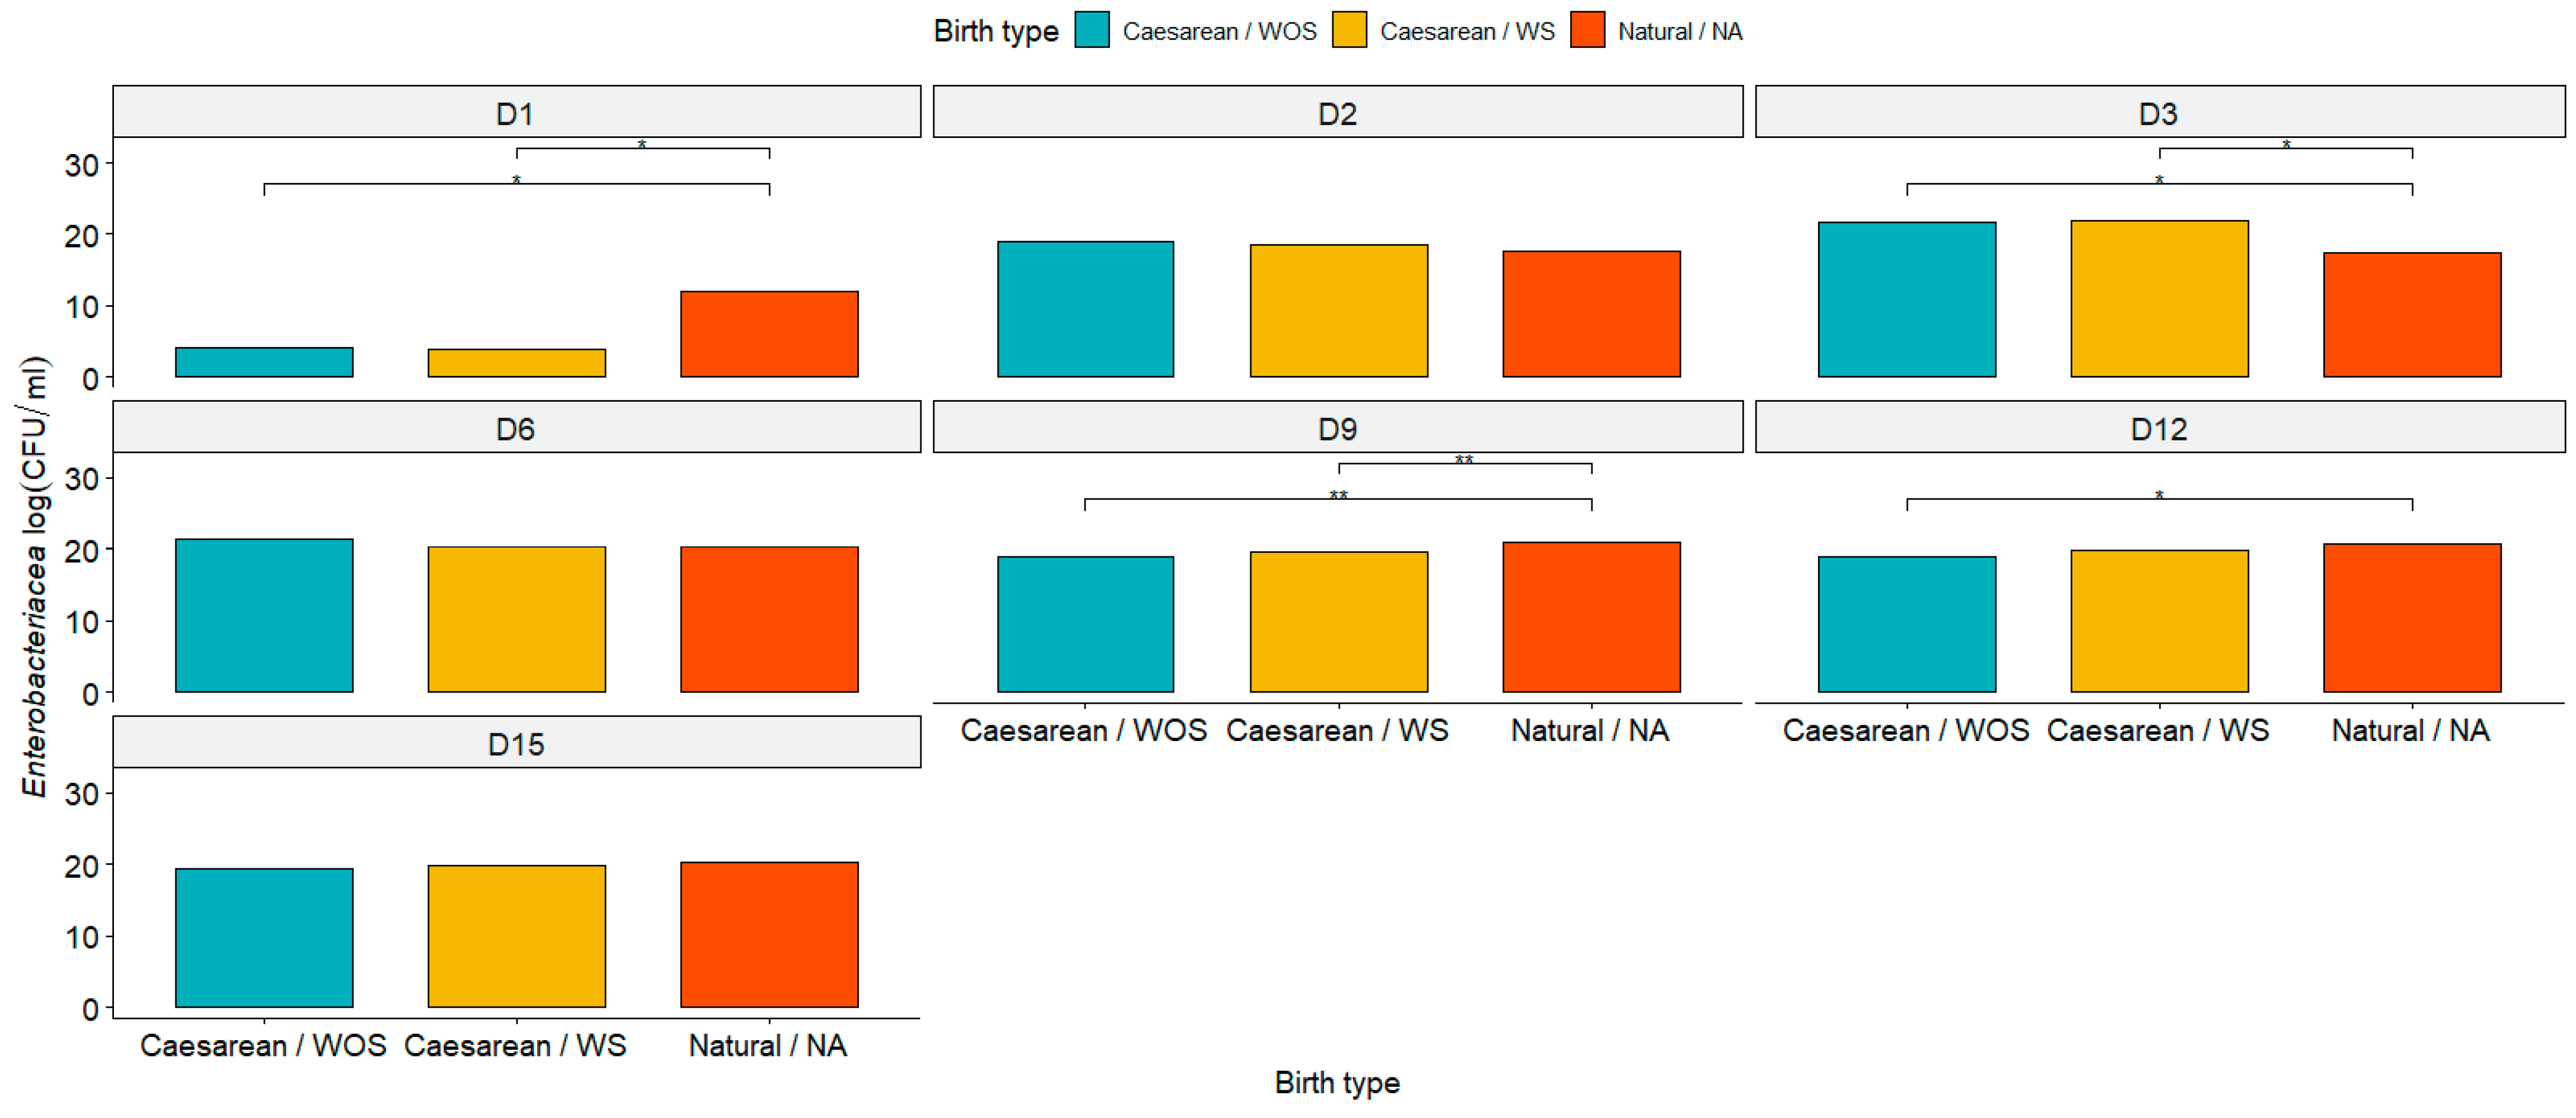Viewport: 2576px width, 1118px height.
Task: Click the top double-asterisk bracket in D9
Action: coord(1464,464)
